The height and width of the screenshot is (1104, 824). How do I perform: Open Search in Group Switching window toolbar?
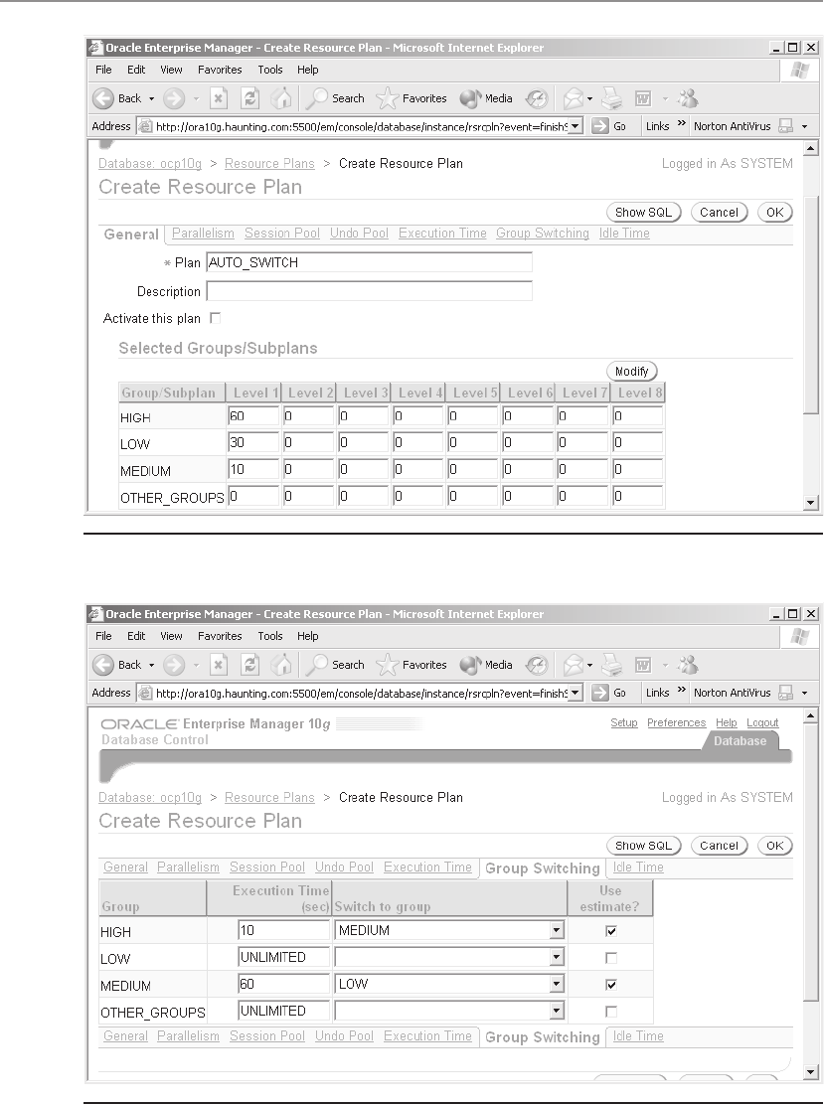[x=335, y=665]
